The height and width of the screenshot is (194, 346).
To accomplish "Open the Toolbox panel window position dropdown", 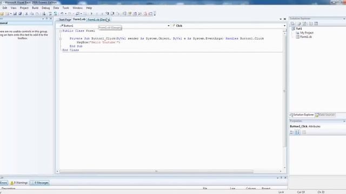I will point(43,19).
